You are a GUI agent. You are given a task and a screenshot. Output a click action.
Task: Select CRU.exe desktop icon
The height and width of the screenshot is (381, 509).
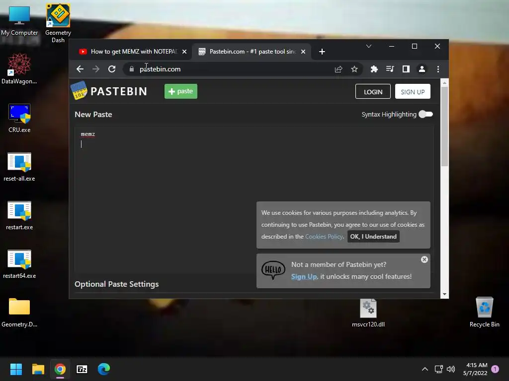(19, 118)
